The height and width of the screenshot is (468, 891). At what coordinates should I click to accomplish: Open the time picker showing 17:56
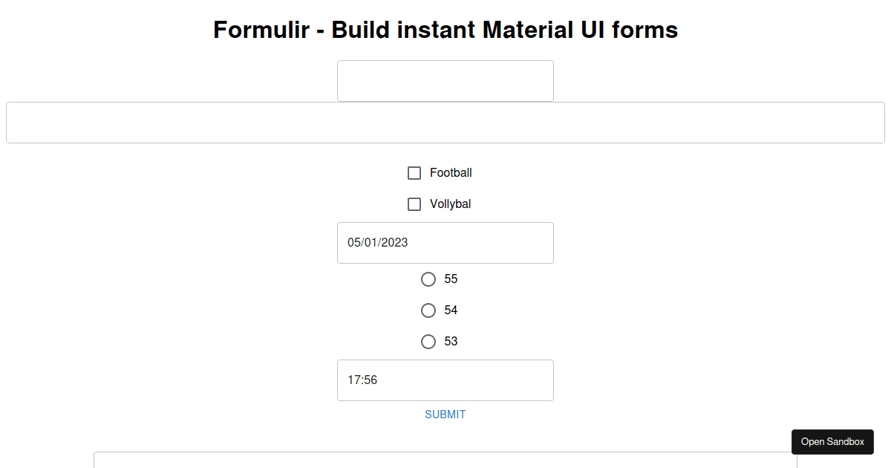445,380
